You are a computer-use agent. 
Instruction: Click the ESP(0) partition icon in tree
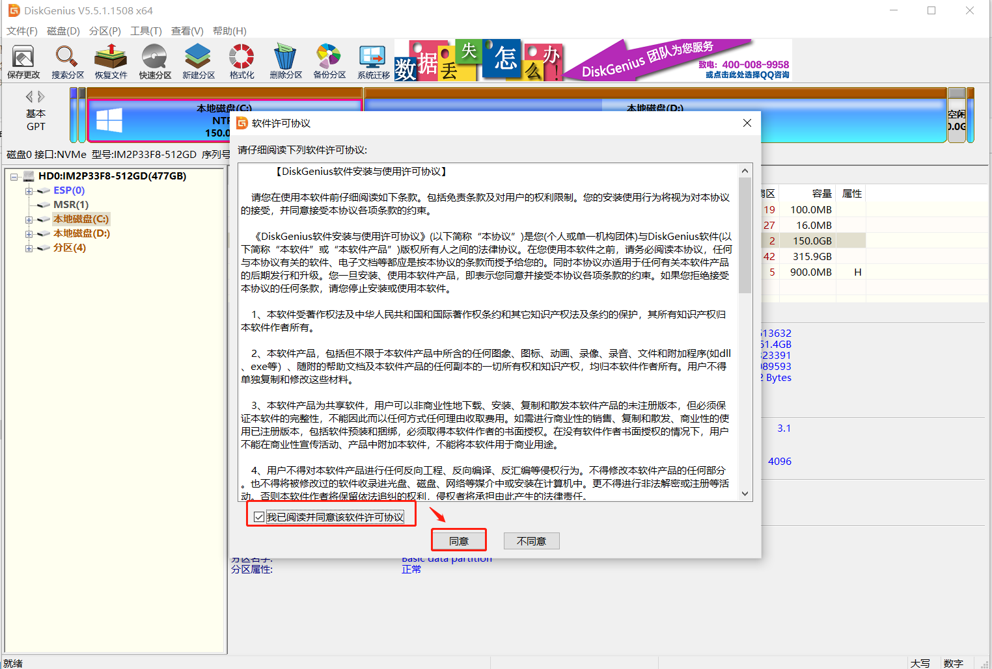44,190
